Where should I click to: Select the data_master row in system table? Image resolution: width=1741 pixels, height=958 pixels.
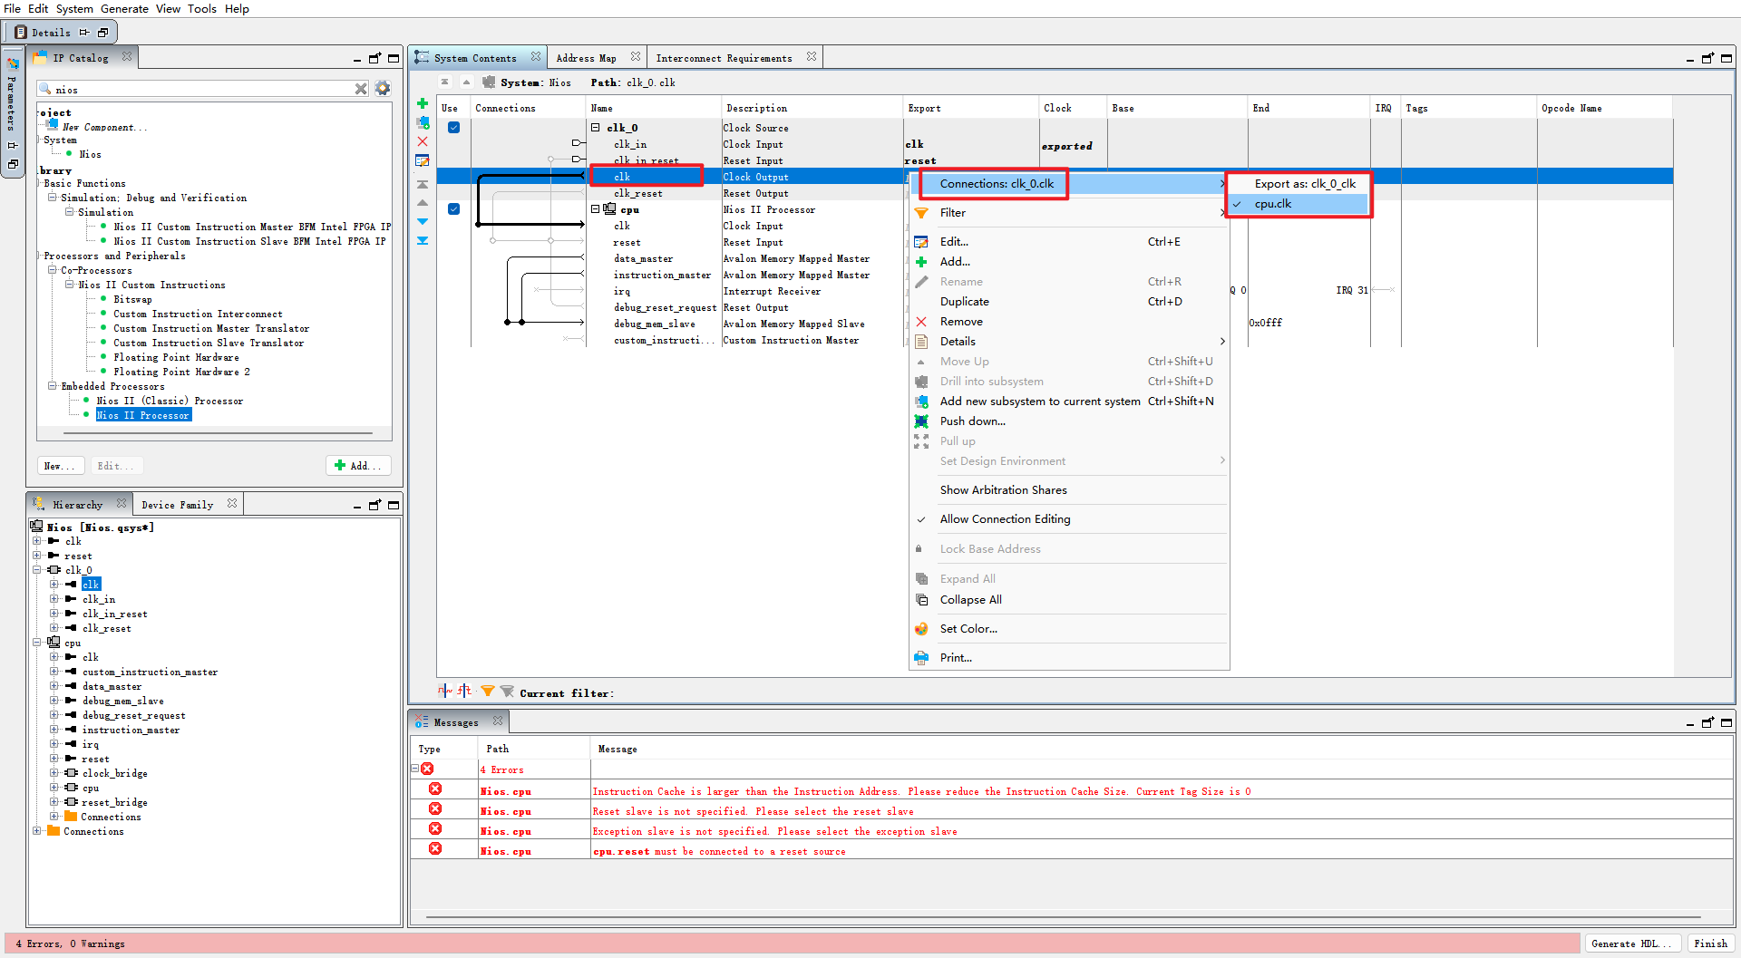(643, 258)
